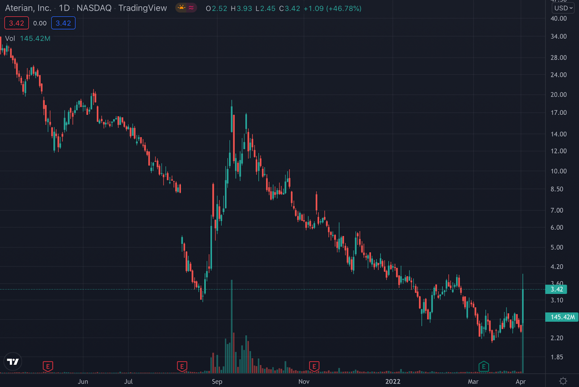This screenshot has width=579, height=387.
Task: Click the Apr label on time axis
Action: coord(520,382)
